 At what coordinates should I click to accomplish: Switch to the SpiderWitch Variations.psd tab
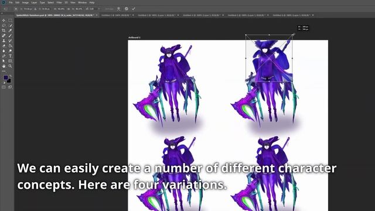(55, 15)
